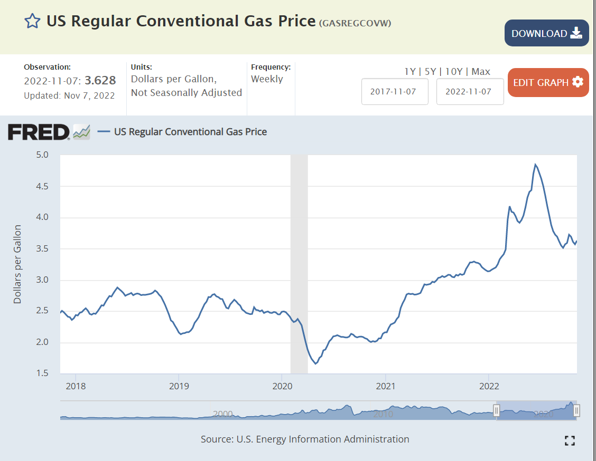Switch to the 10Y range
Image resolution: width=596 pixels, height=461 pixels.
(x=454, y=72)
